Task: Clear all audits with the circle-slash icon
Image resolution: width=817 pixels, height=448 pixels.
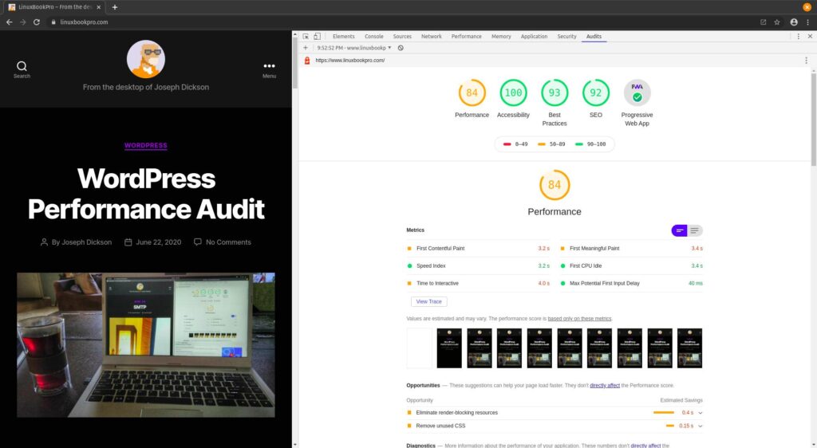Action: pos(401,48)
